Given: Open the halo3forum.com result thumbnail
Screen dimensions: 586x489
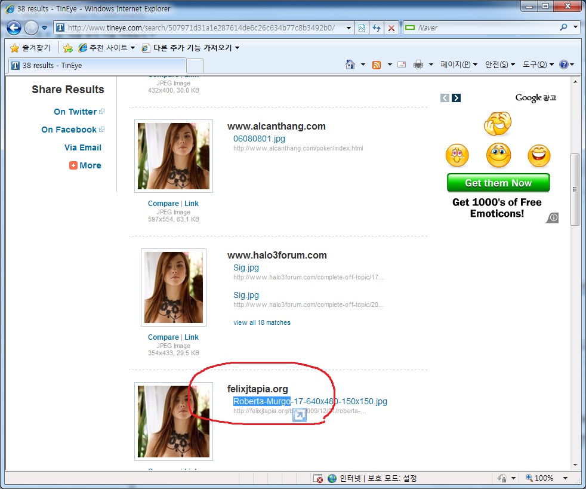Looking at the screenshot, I should [174, 287].
